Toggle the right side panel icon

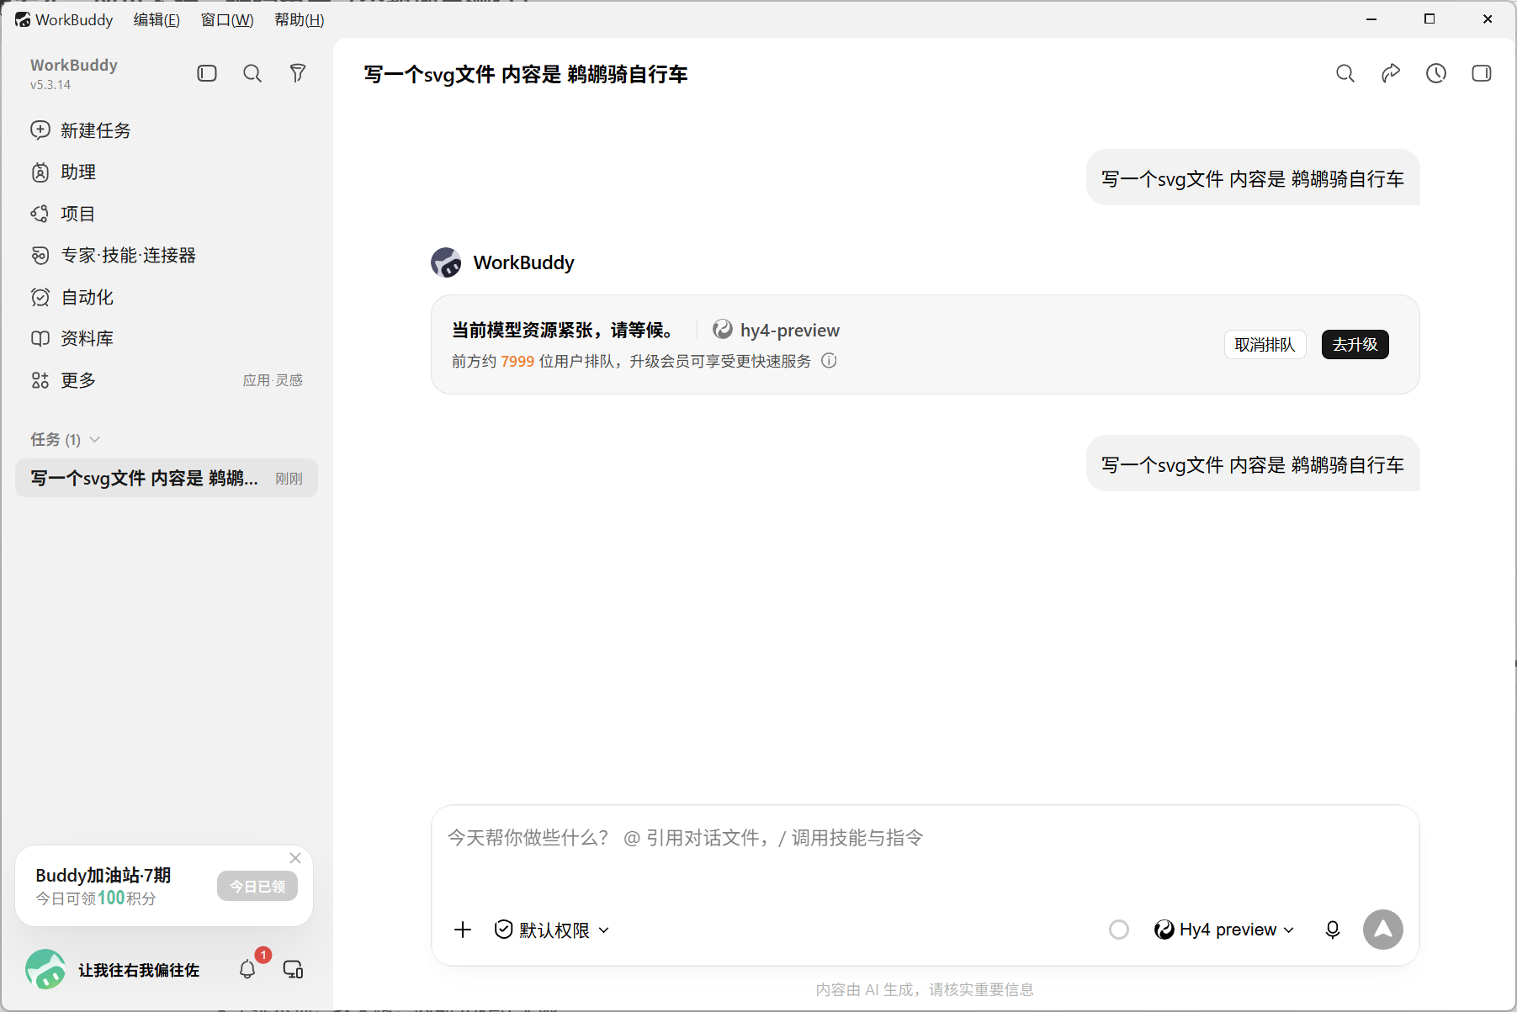point(1482,74)
